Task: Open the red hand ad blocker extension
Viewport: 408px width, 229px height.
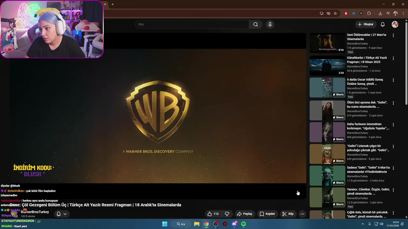Action: coord(346,13)
